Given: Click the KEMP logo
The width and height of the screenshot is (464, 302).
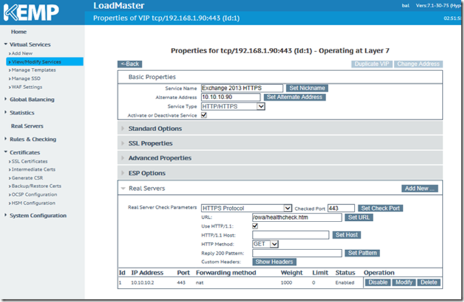Looking at the screenshot, I should tap(31, 13).
